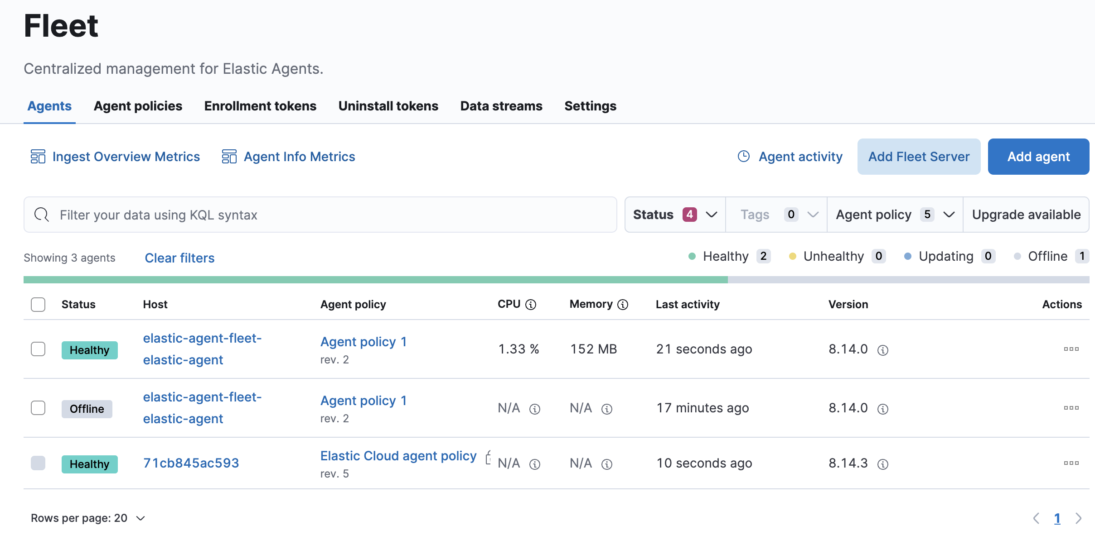The width and height of the screenshot is (1095, 535).
Task: Open actions menu for the Offline agent
Action: click(x=1071, y=408)
